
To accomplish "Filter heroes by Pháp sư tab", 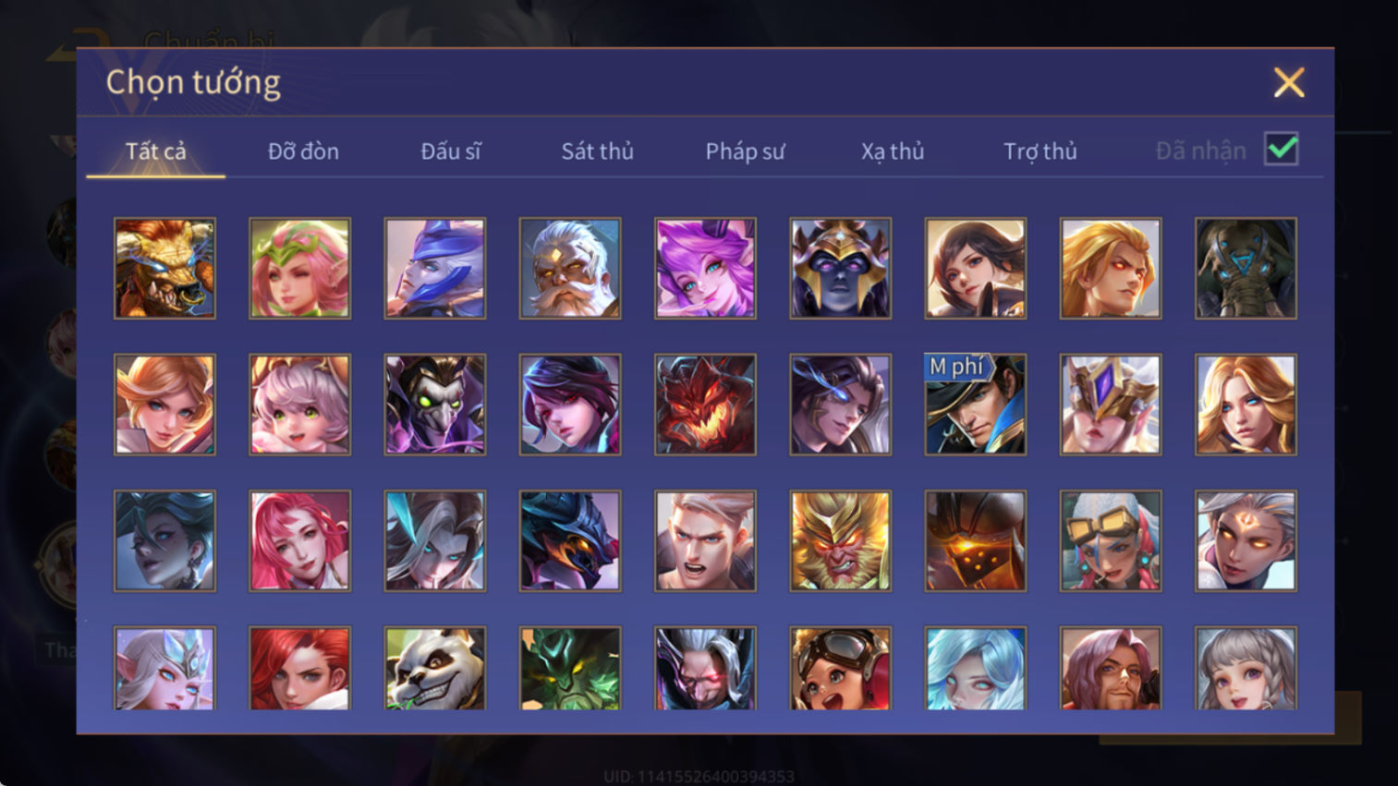I will tap(745, 151).
